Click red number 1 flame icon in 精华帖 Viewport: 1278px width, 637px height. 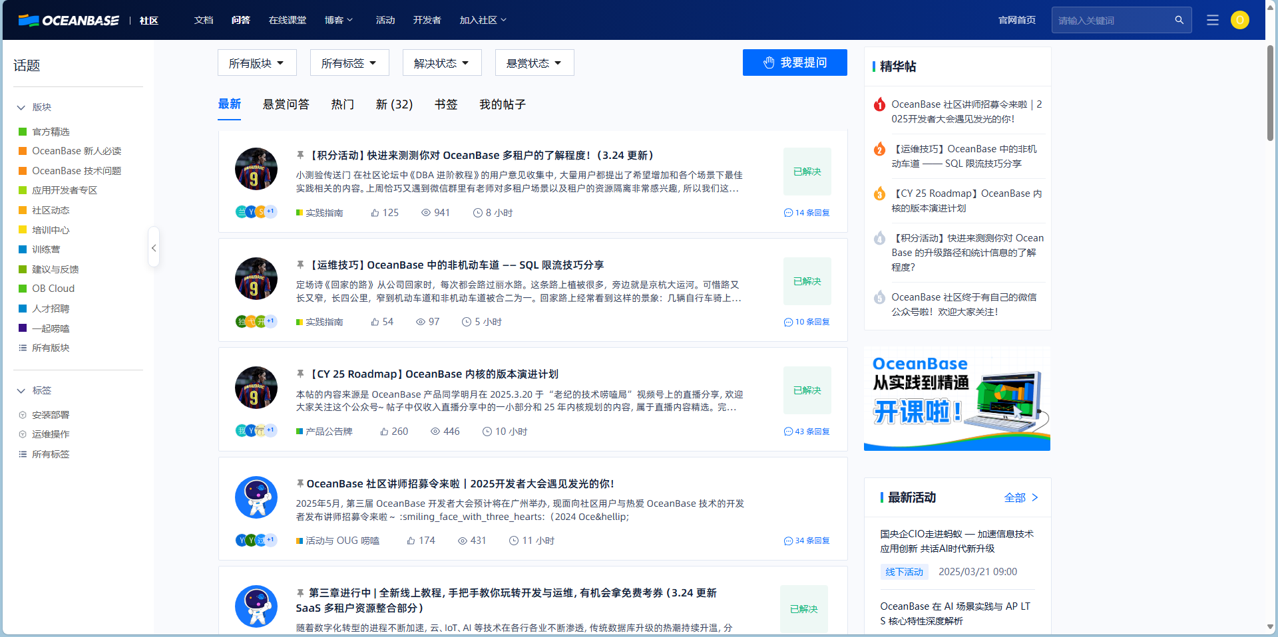click(x=879, y=104)
